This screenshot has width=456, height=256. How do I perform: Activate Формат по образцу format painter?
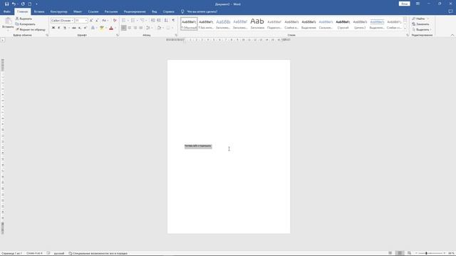coord(31,30)
